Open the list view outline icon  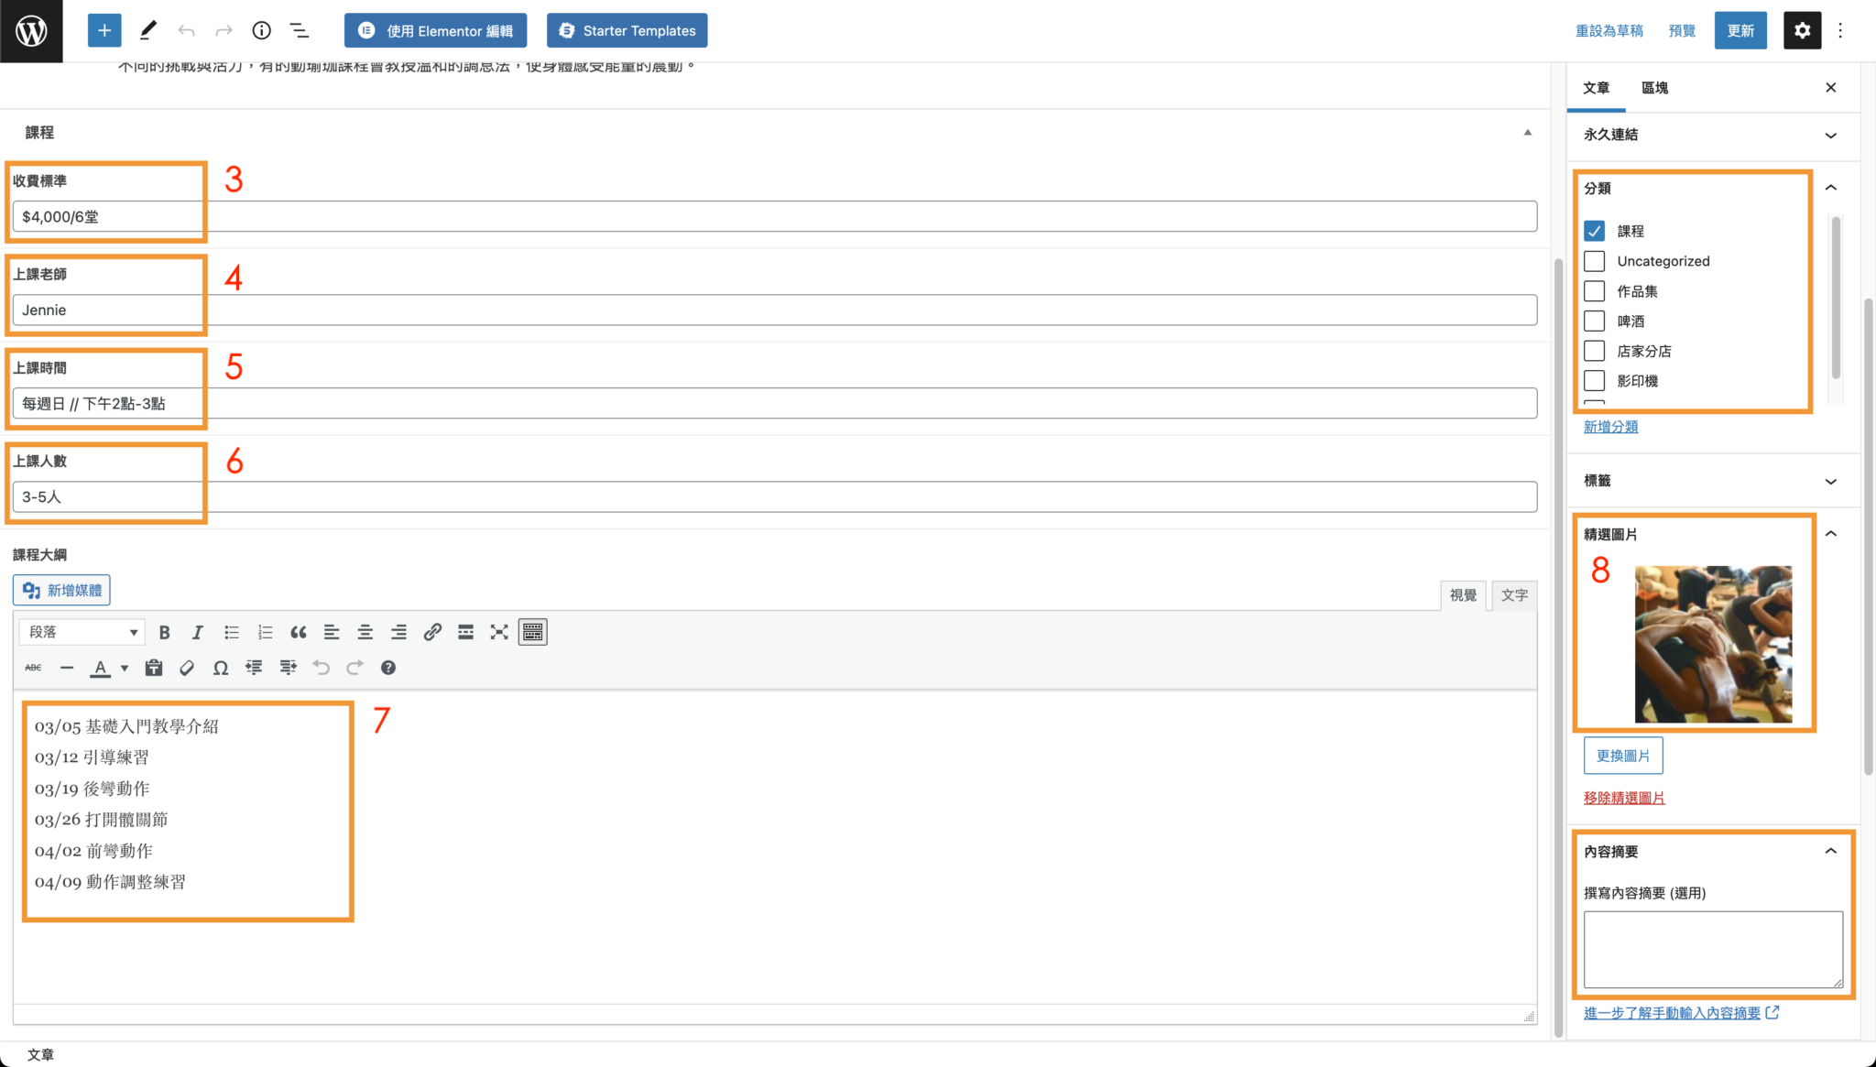pos(300,30)
